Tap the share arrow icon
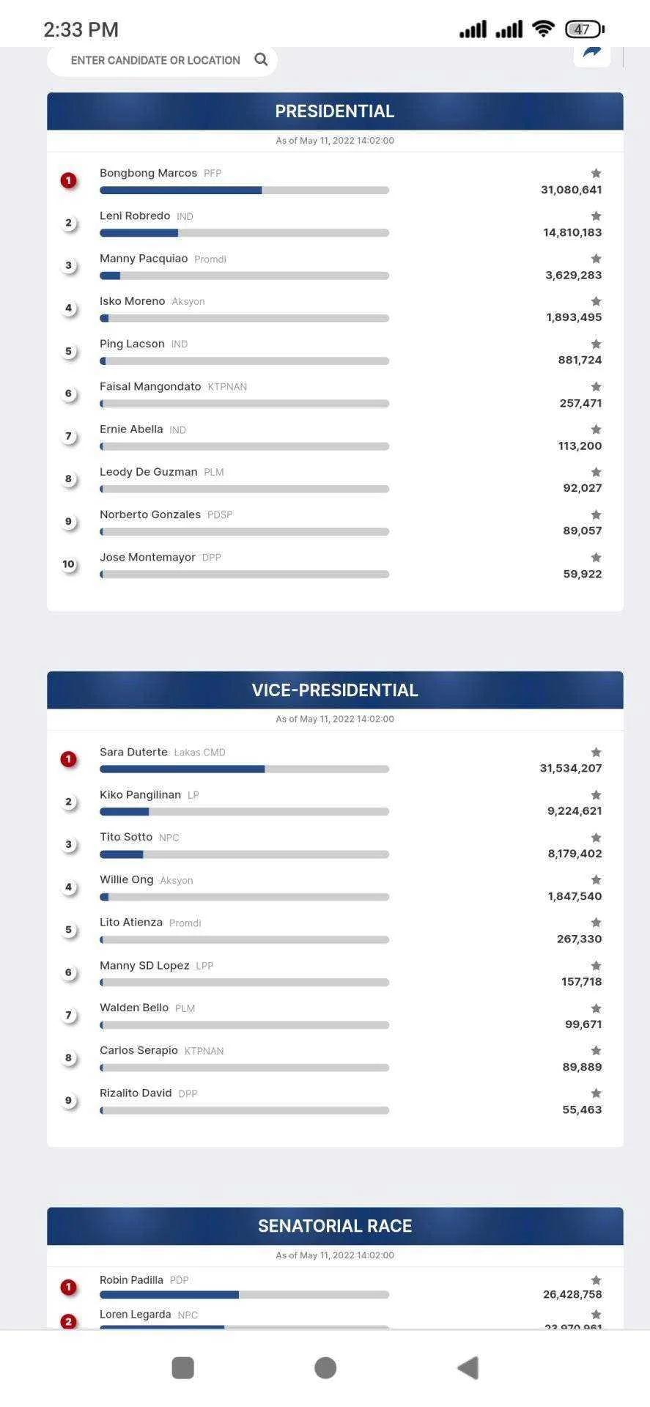 pyautogui.click(x=591, y=53)
